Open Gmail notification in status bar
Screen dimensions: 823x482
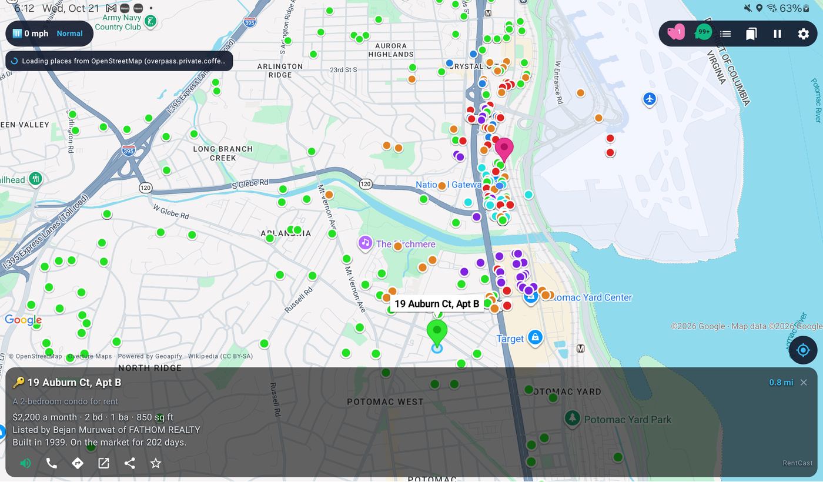coord(111,8)
